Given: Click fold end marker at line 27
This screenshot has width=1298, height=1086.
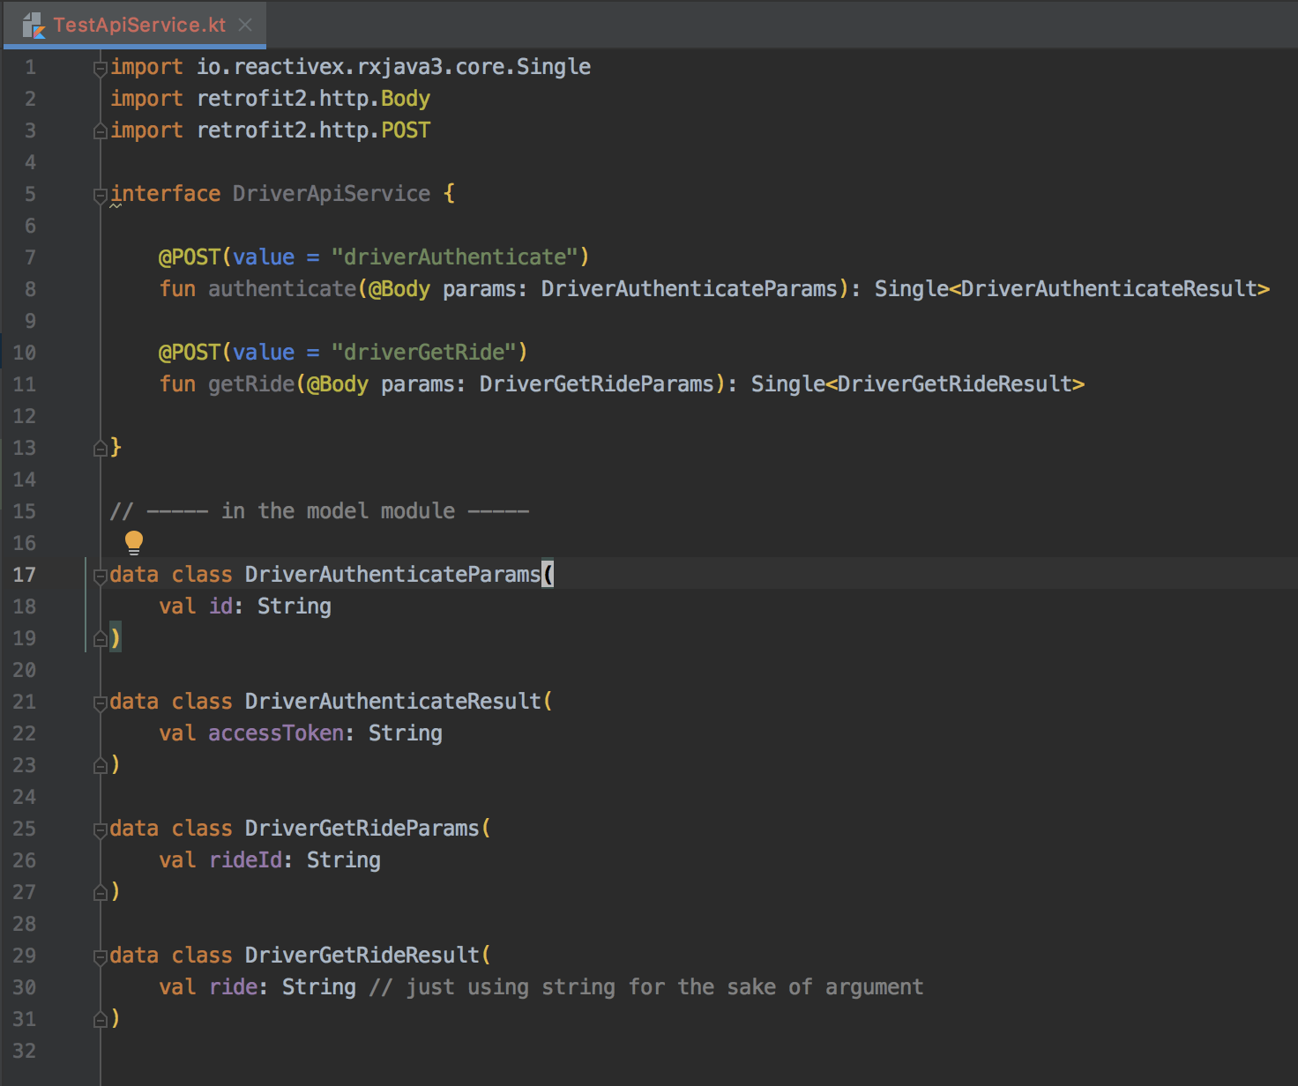Looking at the screenshot, I should 101,893.
